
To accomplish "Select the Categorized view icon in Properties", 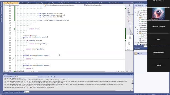I will point(136,53).
